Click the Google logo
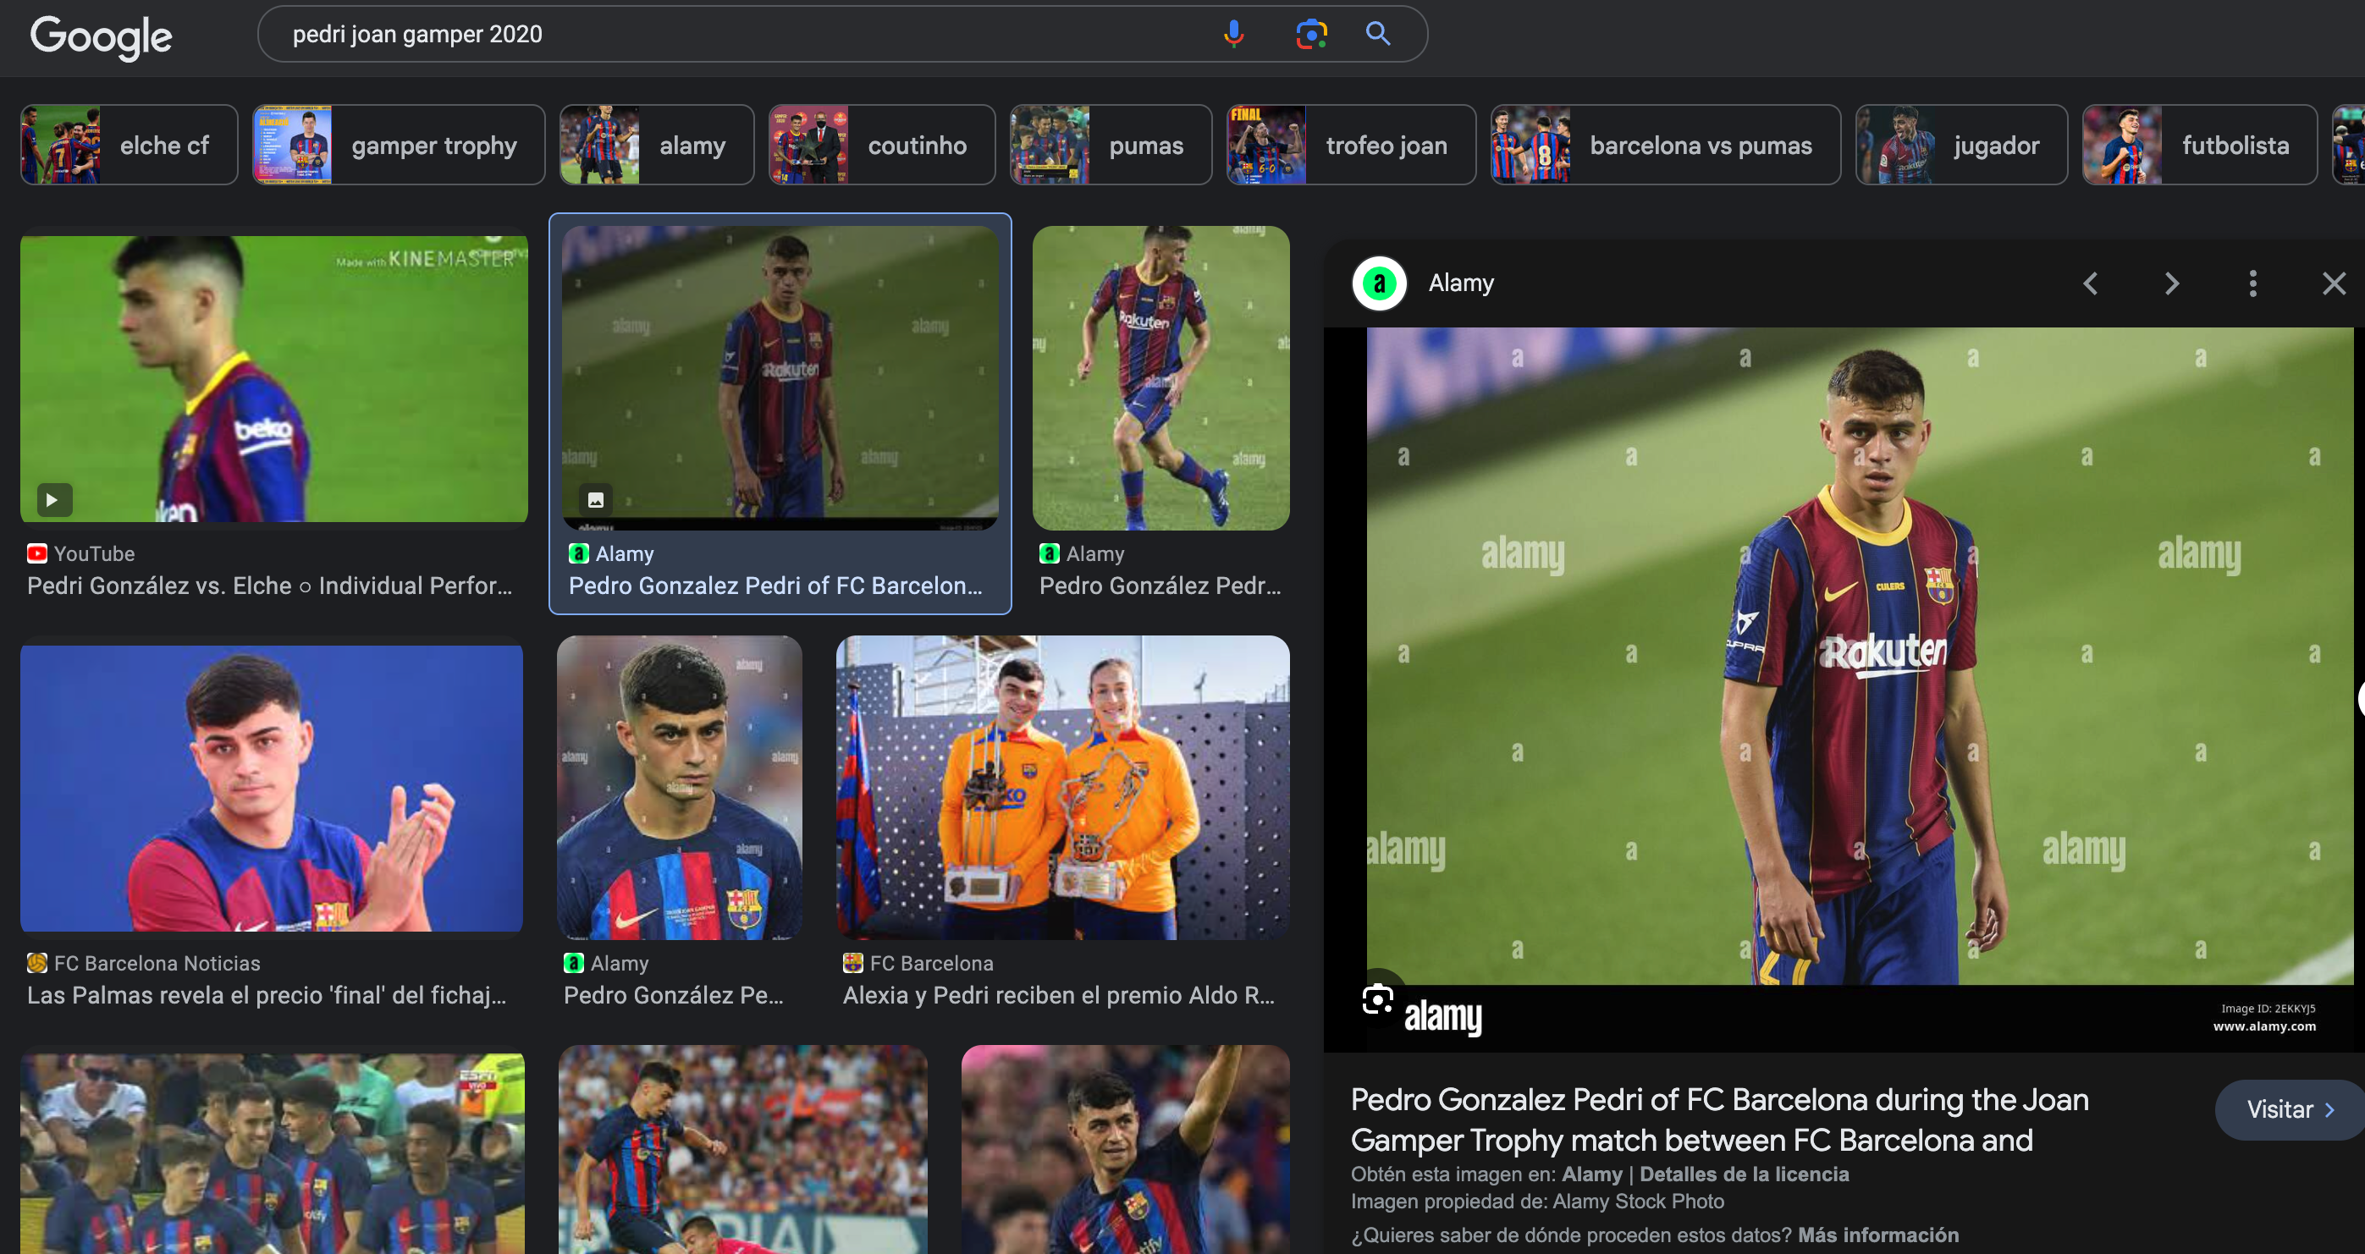The image size is (2365, 1254). point(101,36)
